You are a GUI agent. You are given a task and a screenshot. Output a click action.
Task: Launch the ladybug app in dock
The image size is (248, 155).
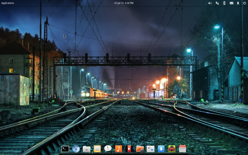(172, 149)
